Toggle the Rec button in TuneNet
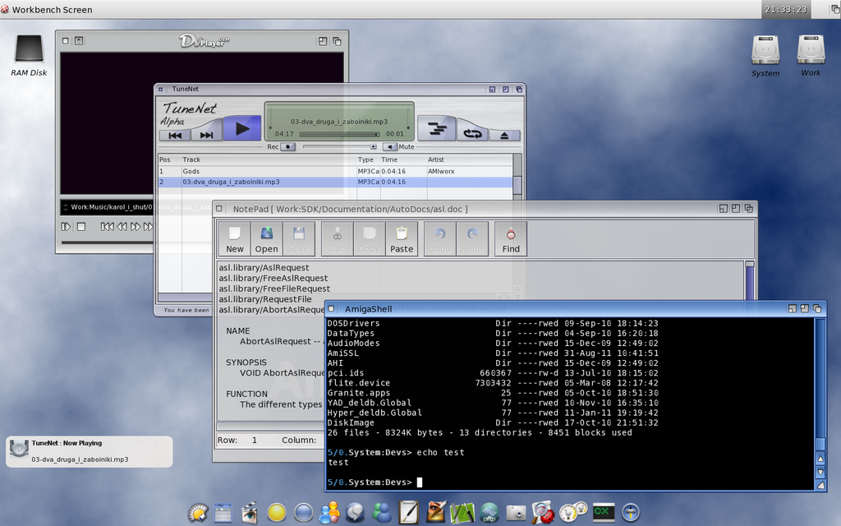The width and height of the screenshot is (841, 526). click(287, 147)
